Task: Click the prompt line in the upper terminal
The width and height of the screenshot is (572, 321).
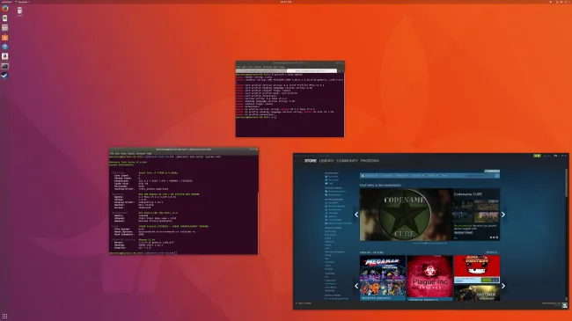Action: (255, 117)
